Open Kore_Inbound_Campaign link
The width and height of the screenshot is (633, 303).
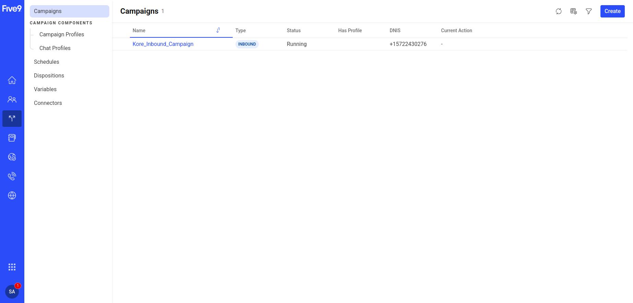[x=163, y=44]
